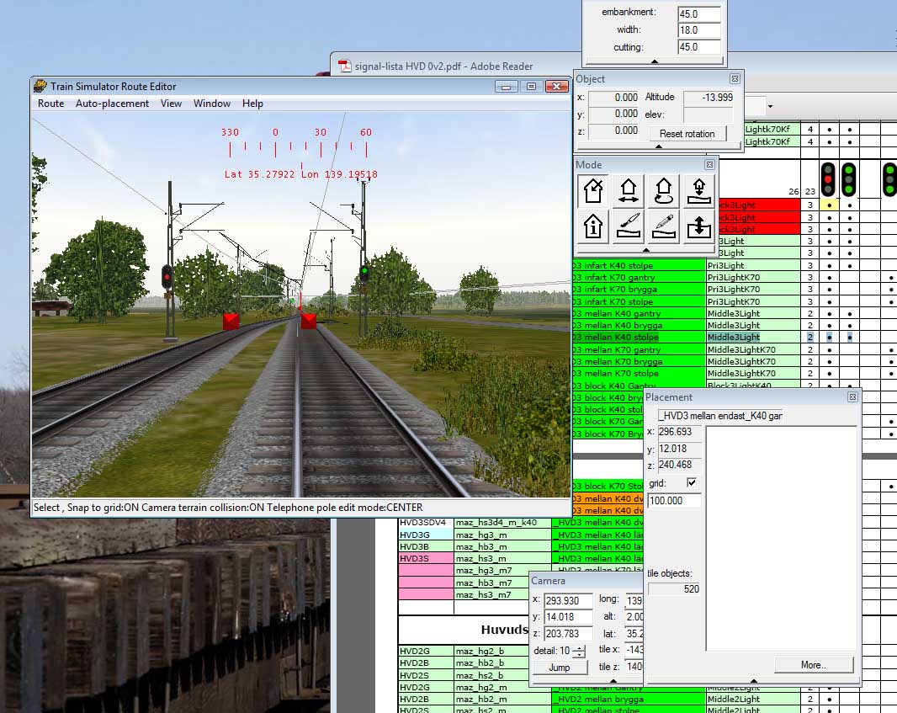Collapse the Camera panel via bottom arrow
Viewport: 897px width, 713px height.
pos(612,681)
